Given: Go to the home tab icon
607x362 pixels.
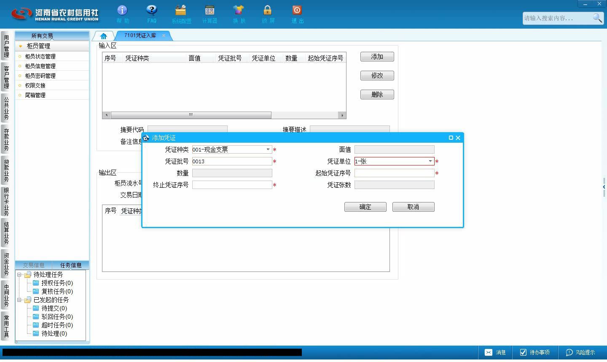Looking at the screenshot, I should tap(103, 36).
